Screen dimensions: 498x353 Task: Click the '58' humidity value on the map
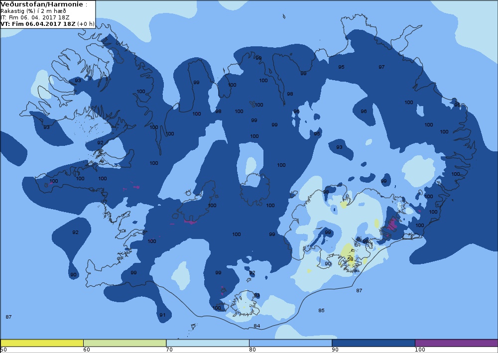coord(350,259)
